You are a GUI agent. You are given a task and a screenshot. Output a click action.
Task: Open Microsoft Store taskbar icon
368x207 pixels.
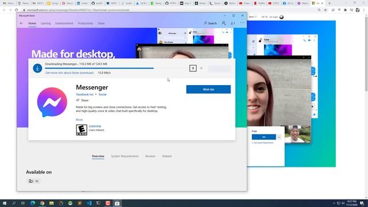[x=117, y=203]
